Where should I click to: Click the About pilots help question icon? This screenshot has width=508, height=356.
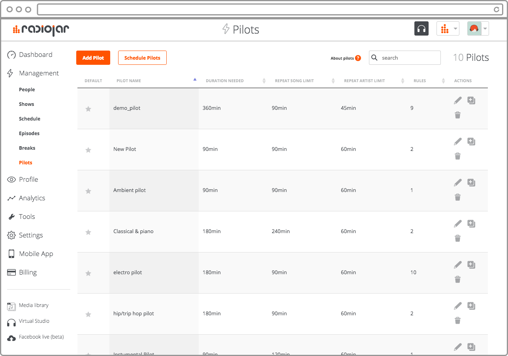[x=358, y=58]
